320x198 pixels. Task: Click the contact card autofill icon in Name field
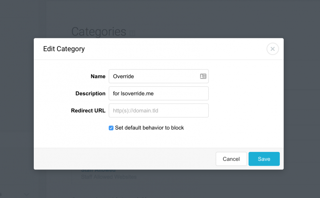click(x=203, y=76)
